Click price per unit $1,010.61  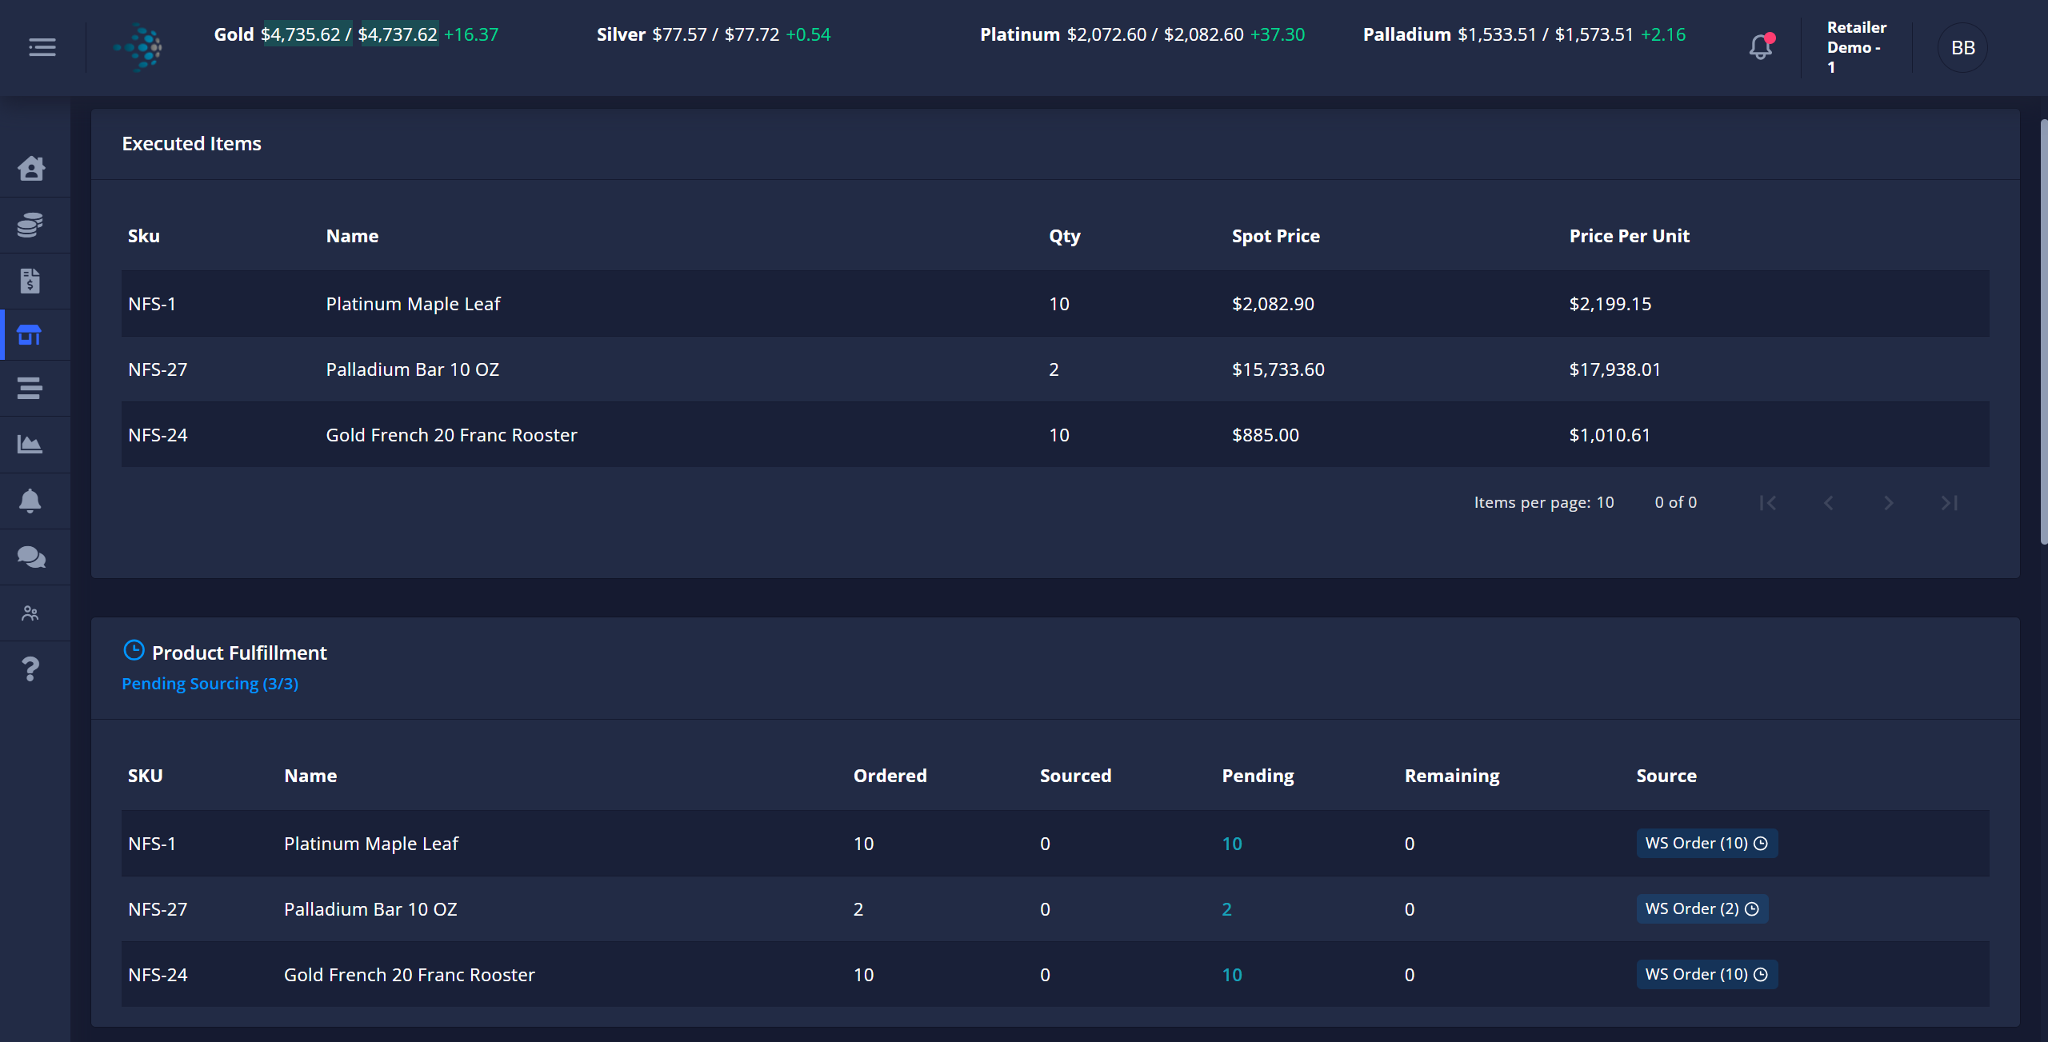(1610, 435)
